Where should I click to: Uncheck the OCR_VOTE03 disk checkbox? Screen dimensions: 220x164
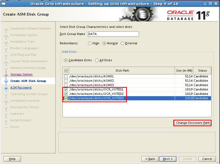point(66,98)
